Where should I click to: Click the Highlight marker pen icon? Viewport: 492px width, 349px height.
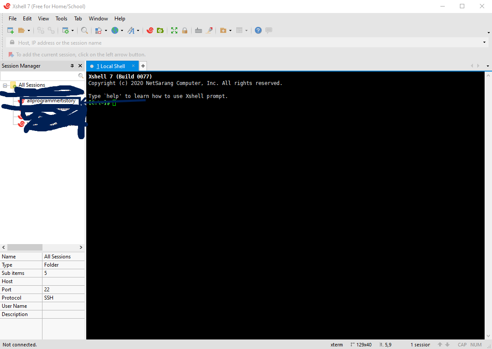[209, 30]
